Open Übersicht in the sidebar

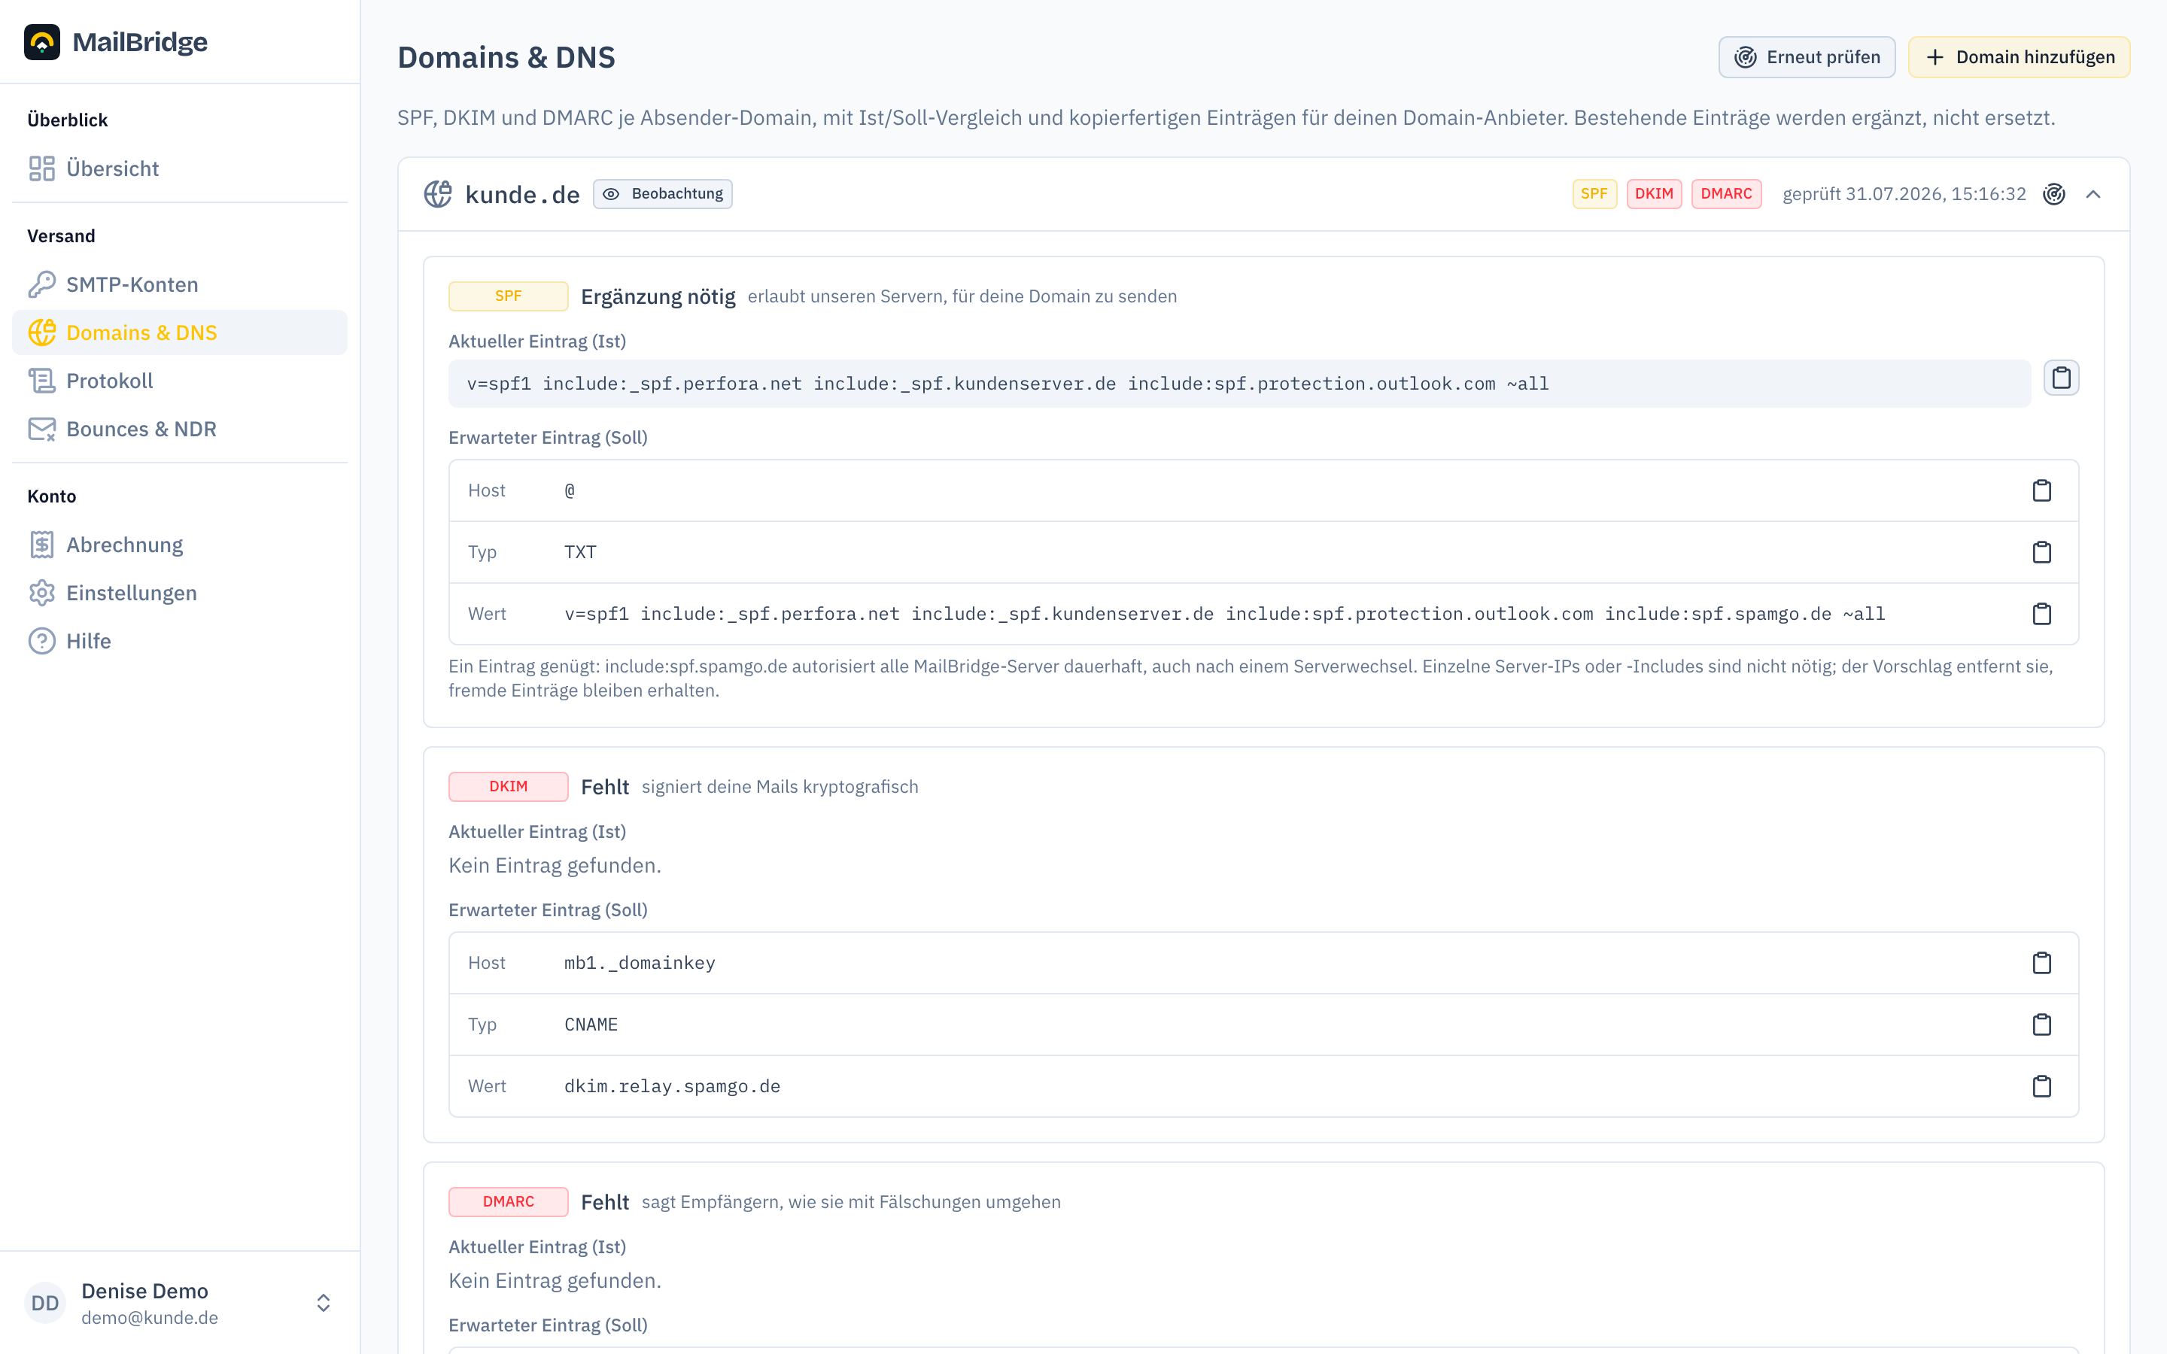click(179, 168)
